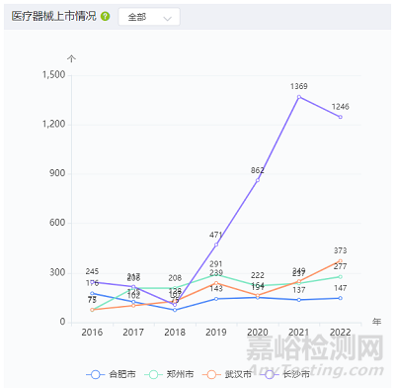Screen dimensions: 395x388
Task: Toggle the 长沙市 legend series
Action: (284, 374)
